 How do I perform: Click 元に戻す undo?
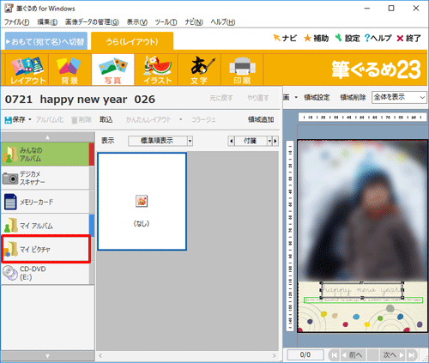coord(221,98)
